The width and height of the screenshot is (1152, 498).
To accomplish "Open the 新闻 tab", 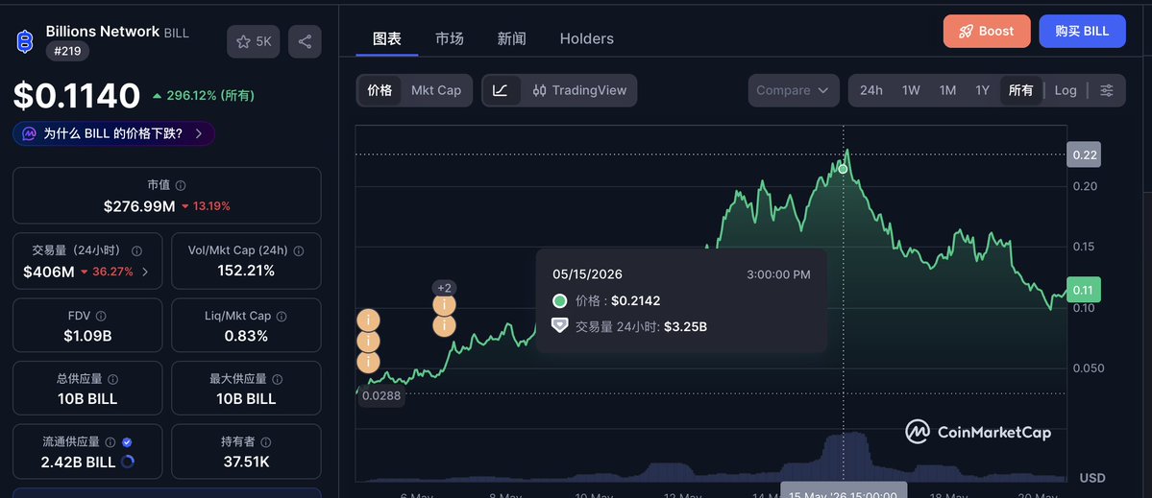I will 511,39.
